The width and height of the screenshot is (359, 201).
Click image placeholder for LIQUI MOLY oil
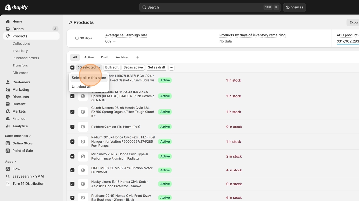point(83,170)
